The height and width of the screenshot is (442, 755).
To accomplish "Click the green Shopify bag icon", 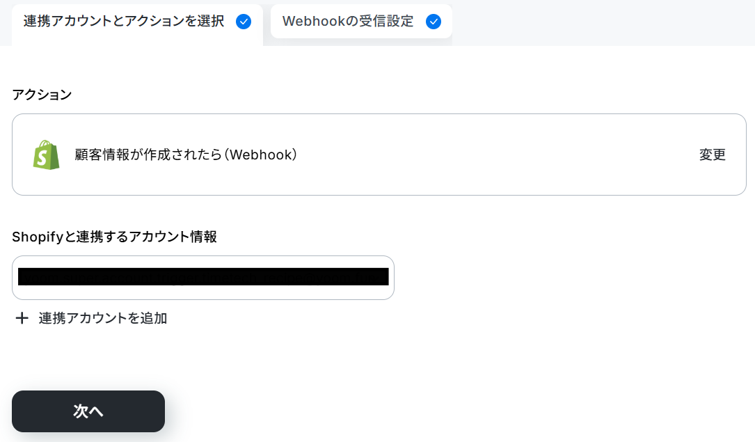I will (x=46, y=155).
